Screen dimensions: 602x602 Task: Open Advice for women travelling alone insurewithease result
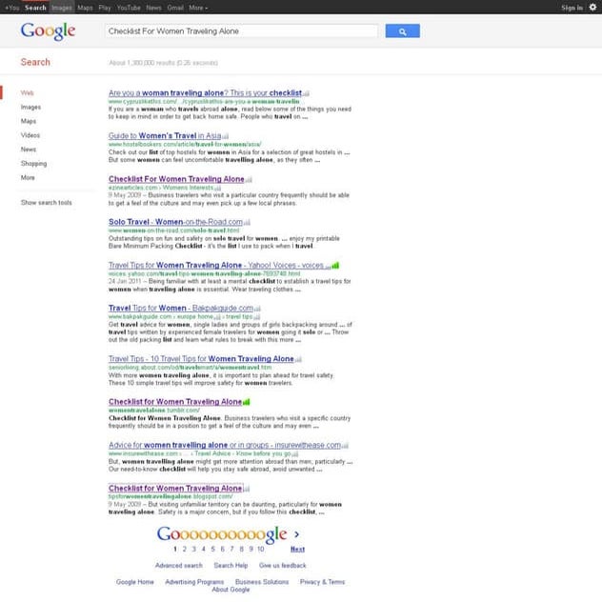[x=225, y=445]
